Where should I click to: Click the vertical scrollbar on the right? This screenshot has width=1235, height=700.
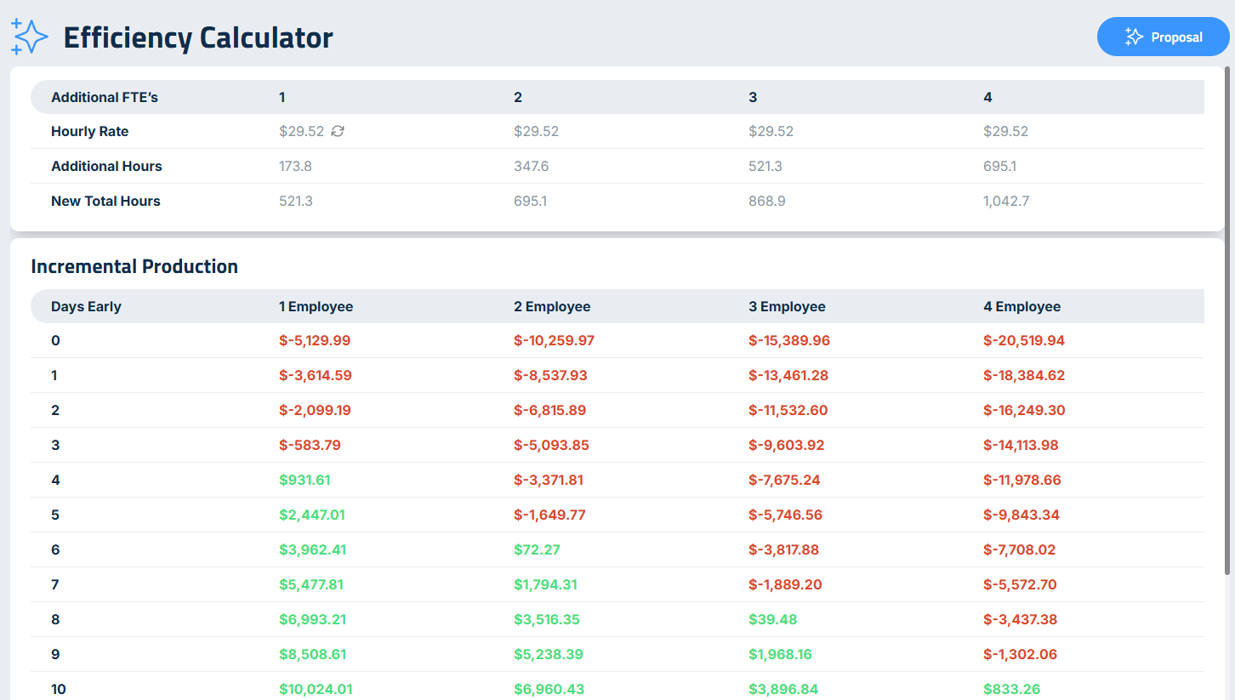[x=1226, y=323]
